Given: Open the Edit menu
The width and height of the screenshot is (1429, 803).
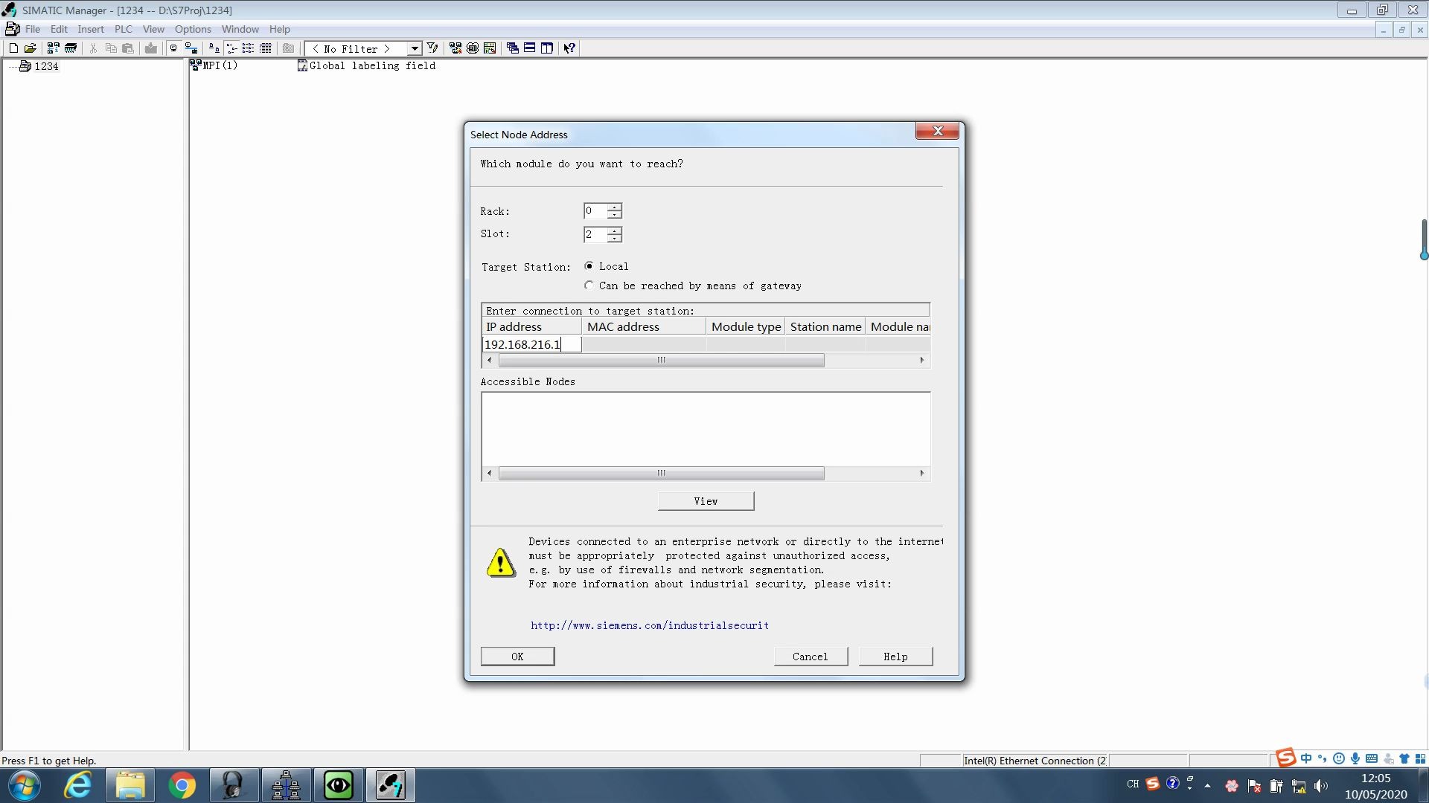Looking at the screenshot, I should [x=59, y=29].
